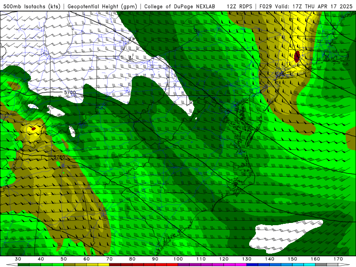Click the bright green 45-50 kt legend swatch

tap(58, 264)
